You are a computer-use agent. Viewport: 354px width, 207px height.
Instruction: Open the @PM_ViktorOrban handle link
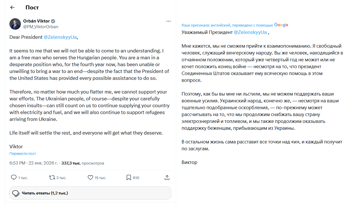(x=41, y=27)
